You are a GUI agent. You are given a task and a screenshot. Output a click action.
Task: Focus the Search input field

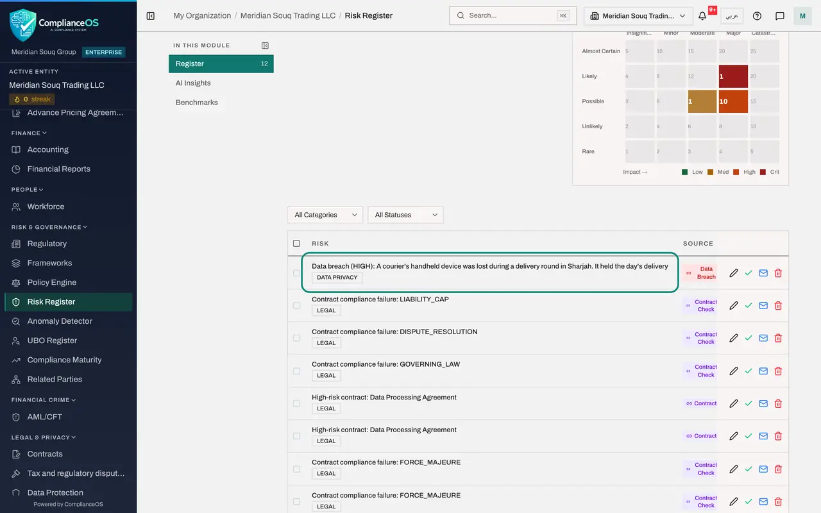pos(512,15)
